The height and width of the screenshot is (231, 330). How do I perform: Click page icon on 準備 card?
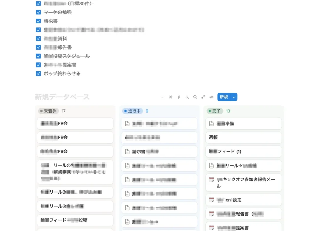pos(211,124)
